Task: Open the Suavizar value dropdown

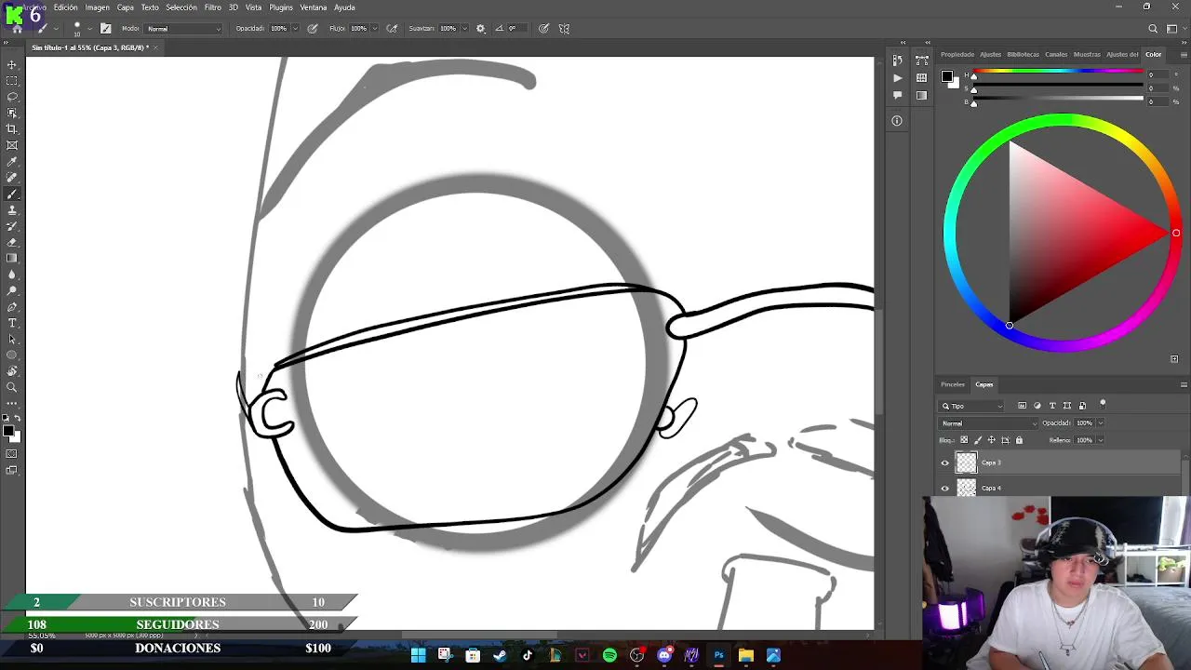Action: point(465,29)
